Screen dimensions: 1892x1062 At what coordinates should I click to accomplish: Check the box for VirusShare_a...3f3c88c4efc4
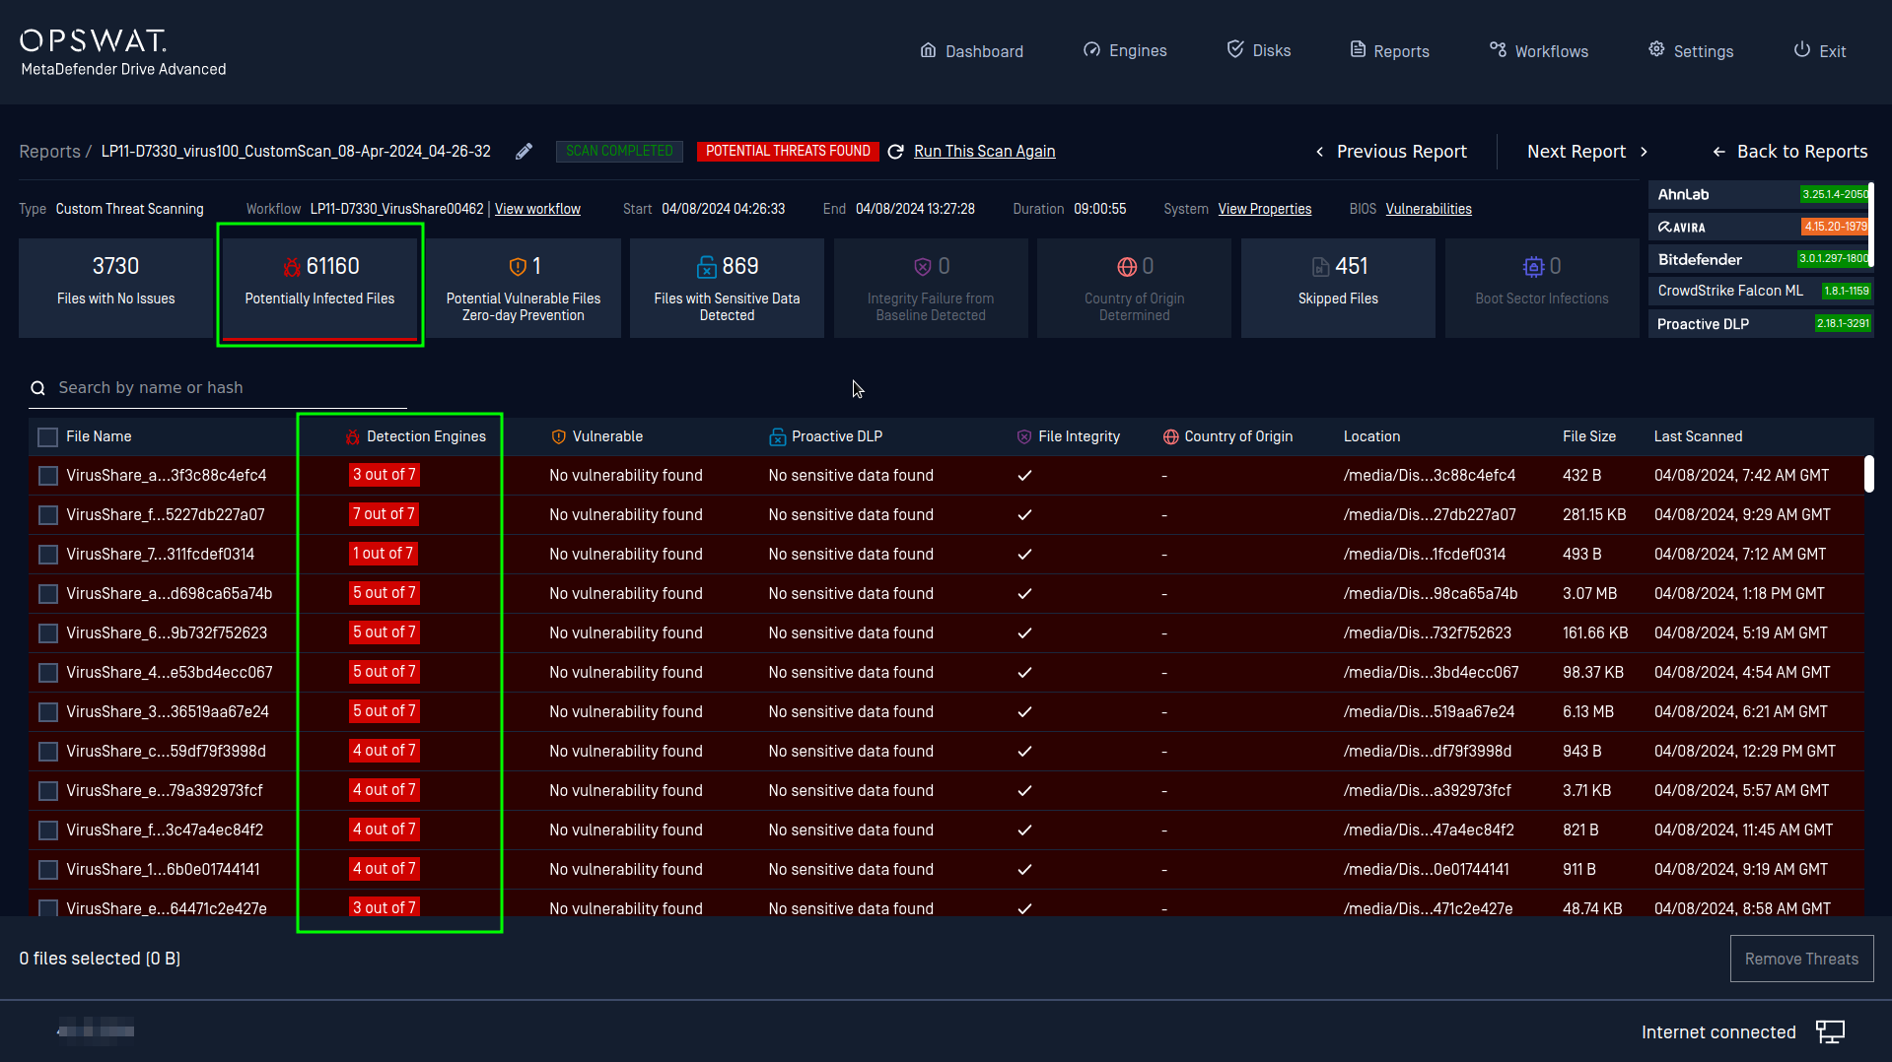coord(47,476)
